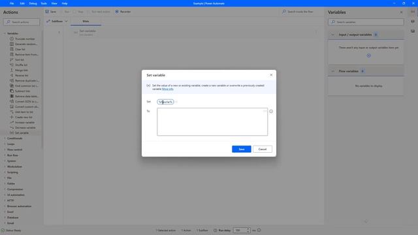Click the Database actions group label

pos(13,217)
